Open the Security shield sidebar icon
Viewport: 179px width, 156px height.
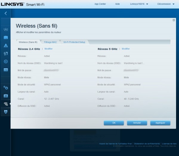(x=5, y=112)
